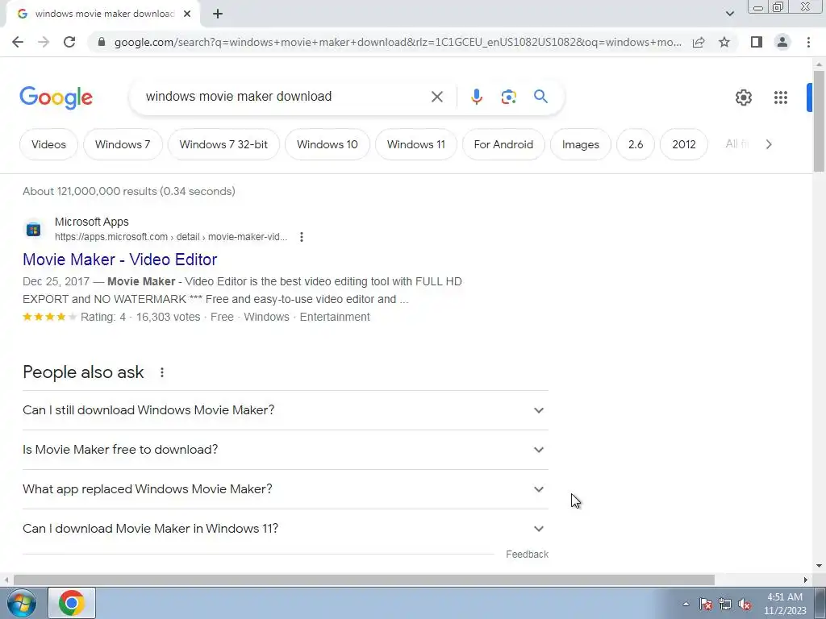Show hidden system tray icons
The image size is (826, 619).
point(686,604)
